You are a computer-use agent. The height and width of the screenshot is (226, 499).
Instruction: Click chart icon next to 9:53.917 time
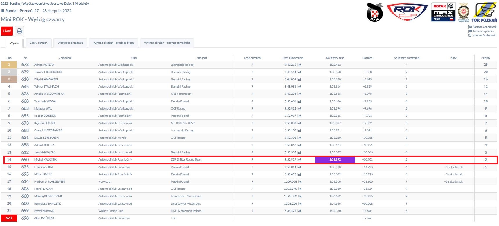[x=299, y=160]
